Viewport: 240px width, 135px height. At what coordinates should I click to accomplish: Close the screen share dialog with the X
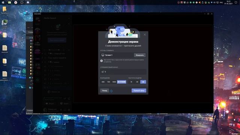[x=145, y=35]
